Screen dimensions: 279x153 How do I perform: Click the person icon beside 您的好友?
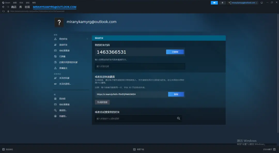(55, 39)
